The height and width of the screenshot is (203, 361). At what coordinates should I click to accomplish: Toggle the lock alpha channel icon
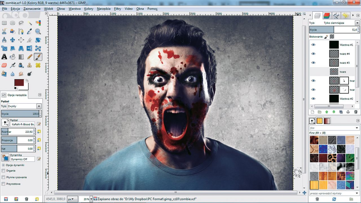point(332,37)
